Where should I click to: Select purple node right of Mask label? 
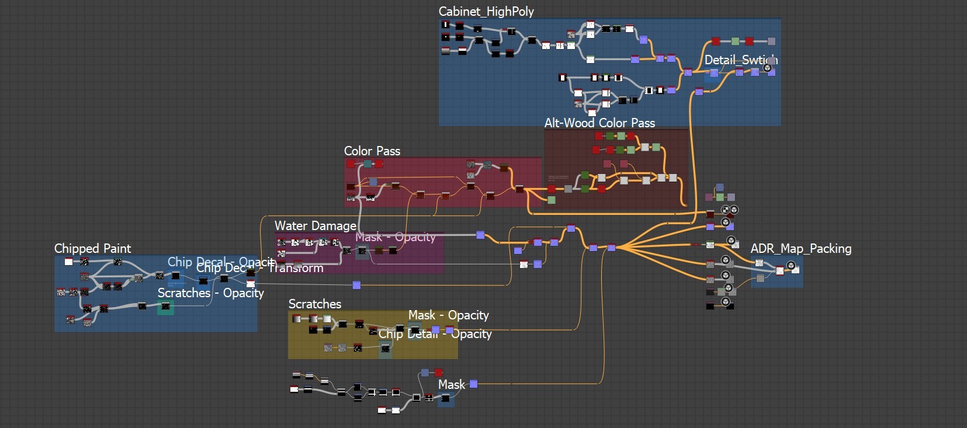point(473,384)
